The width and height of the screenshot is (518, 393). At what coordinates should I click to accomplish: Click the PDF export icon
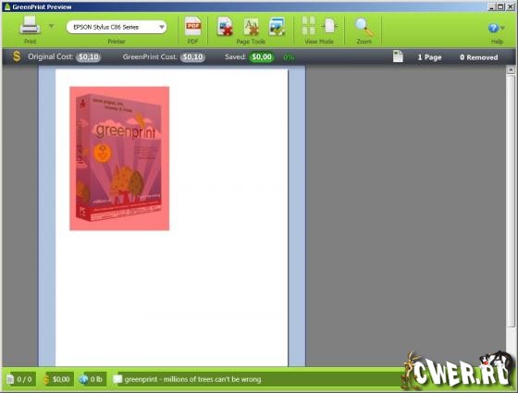coord(193,26)
